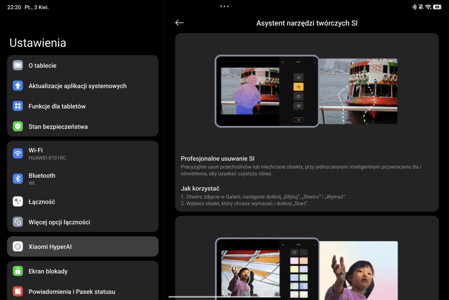Tap the Xiaomi HyperAI logo icon
Screen dimensions: 449x300
click(18, 247)
